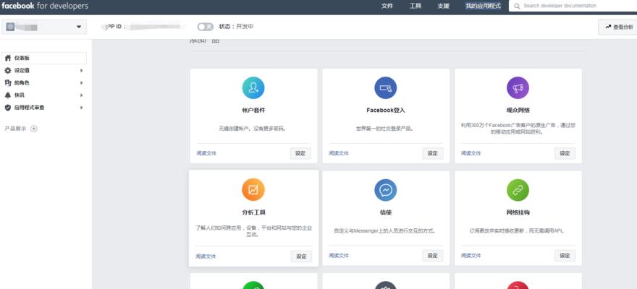
Task: Open 我的应用程式 in top bar
Action: click(x=483, y=6)
